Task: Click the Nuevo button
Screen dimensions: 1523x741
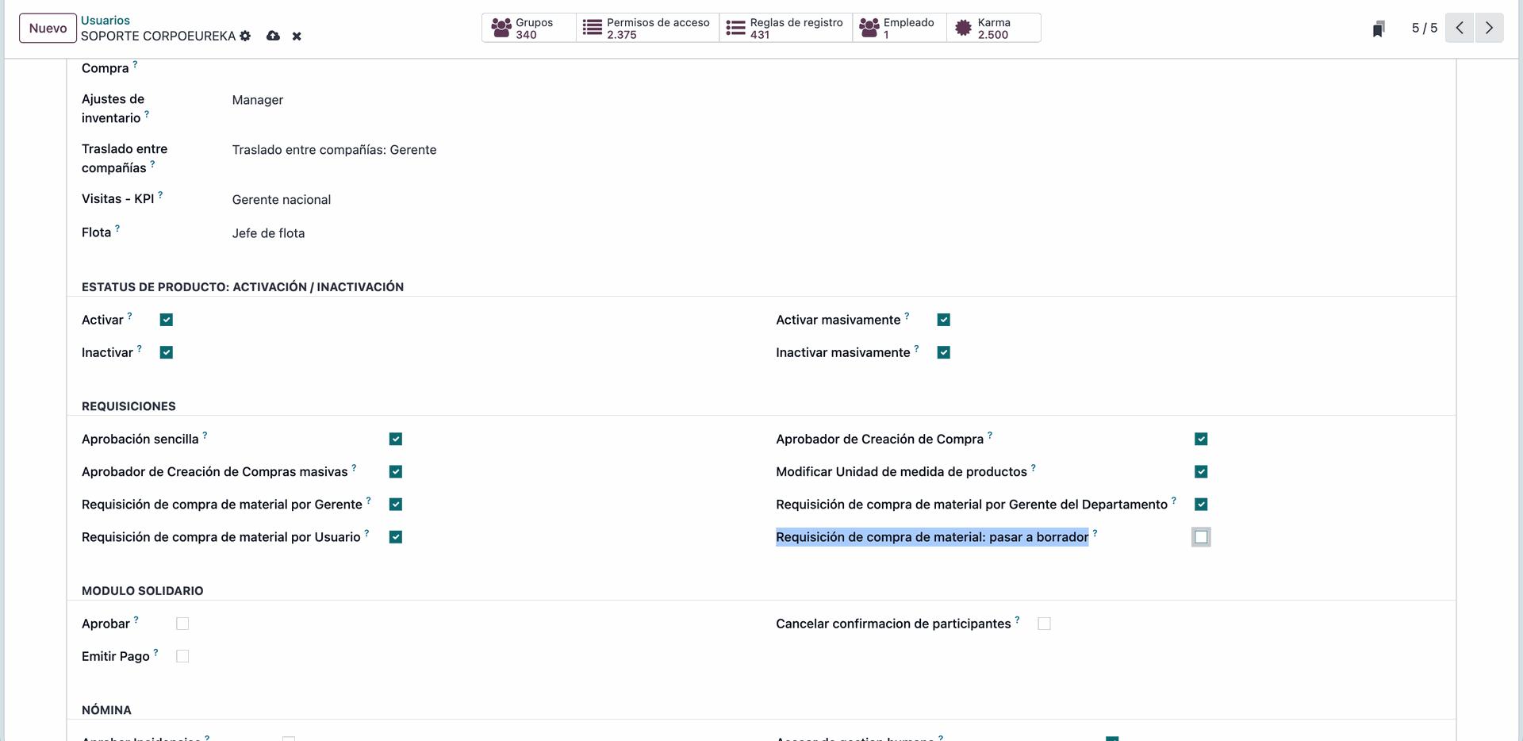Action: 48,28
